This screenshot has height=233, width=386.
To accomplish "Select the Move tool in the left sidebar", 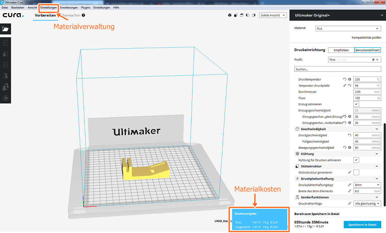I will coord(5,43).
